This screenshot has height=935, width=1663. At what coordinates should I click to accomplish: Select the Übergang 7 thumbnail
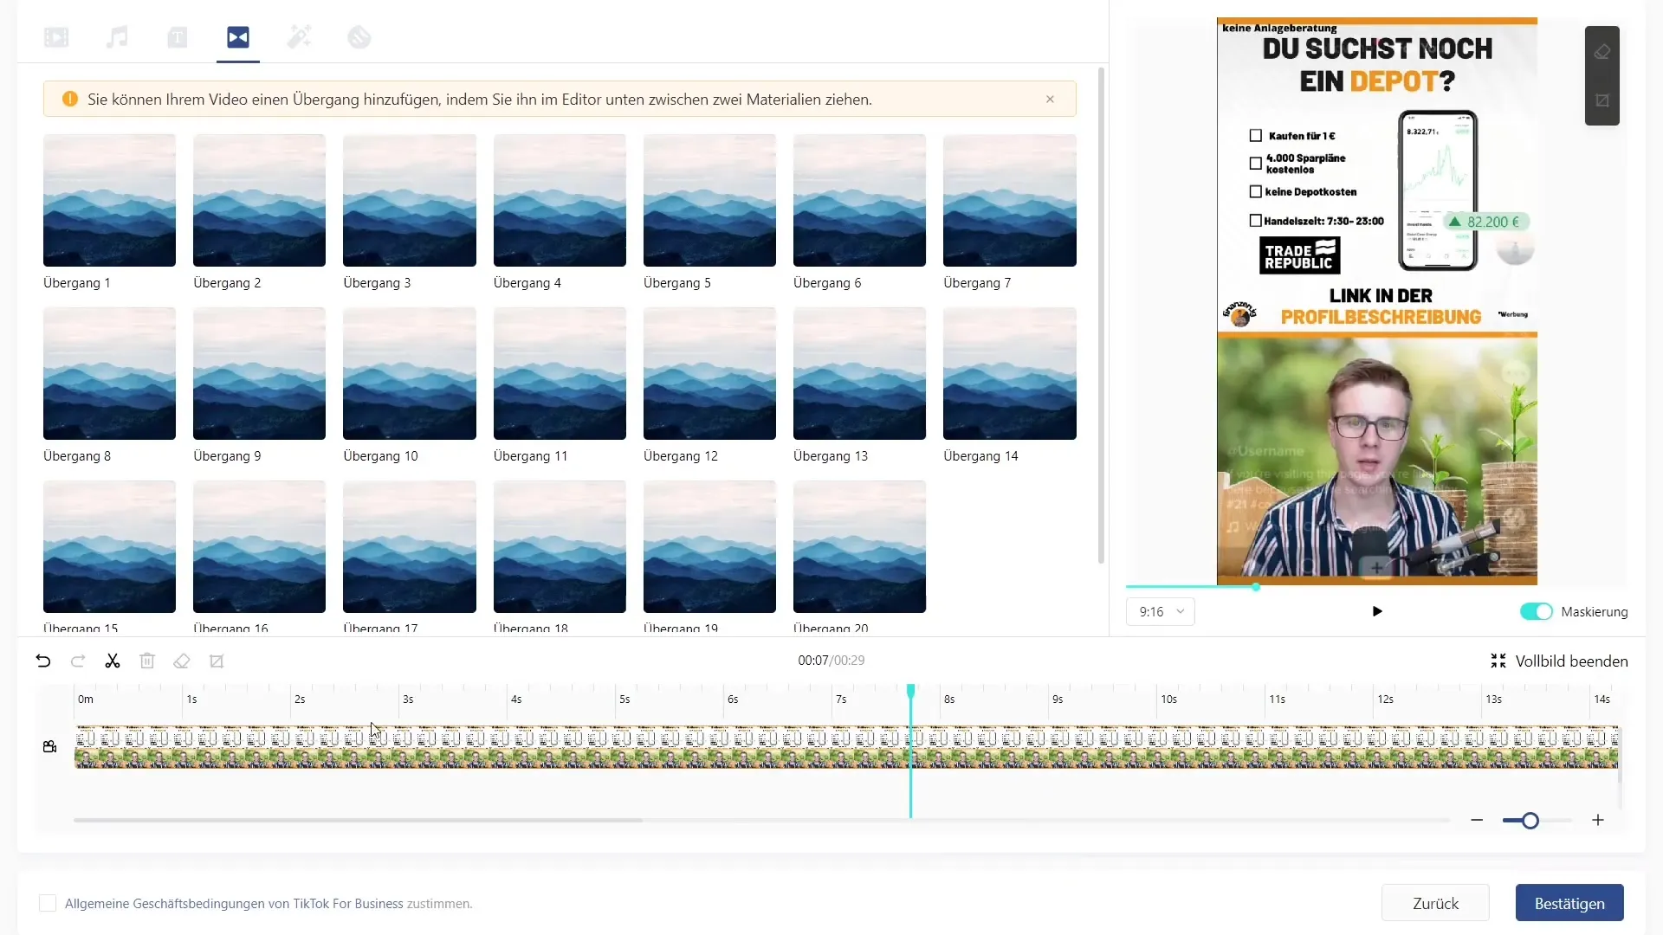click(1010, 200)
